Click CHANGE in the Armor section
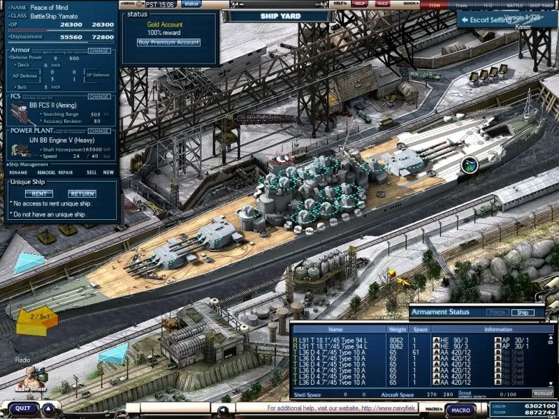Image resolution: width=559 pixels, height=419 pixels. click(99, 50)
